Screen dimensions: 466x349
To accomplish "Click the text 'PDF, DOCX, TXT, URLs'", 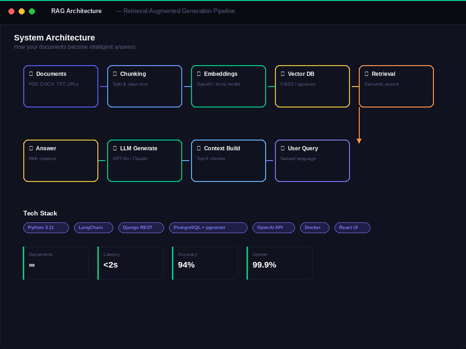I will 54,84.
